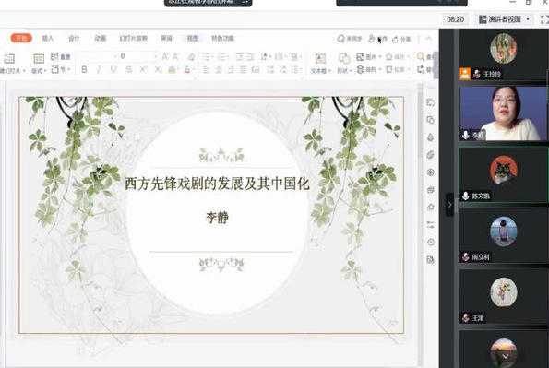Click the increase font size A icon
The width and height of the screenshot is (549, 368).
coord(165,56)
